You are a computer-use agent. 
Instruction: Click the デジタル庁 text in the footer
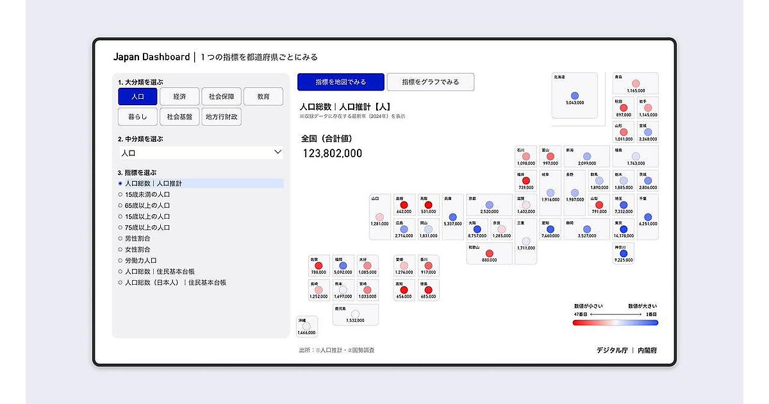[x=611, y=350]
